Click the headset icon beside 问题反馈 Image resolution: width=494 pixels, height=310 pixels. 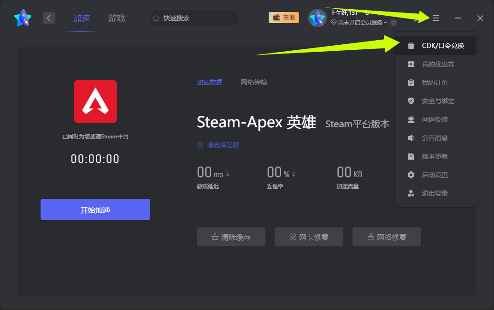pos(411,119)
